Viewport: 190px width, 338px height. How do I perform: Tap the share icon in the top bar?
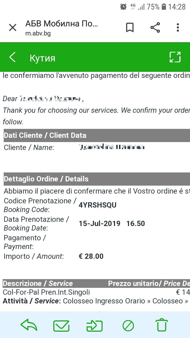click(x=155, y=27)
